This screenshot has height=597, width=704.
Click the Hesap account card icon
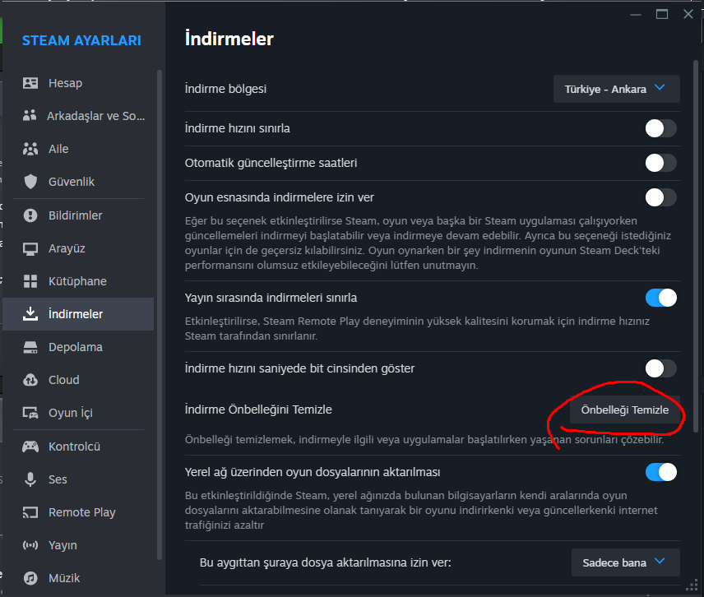30,83
